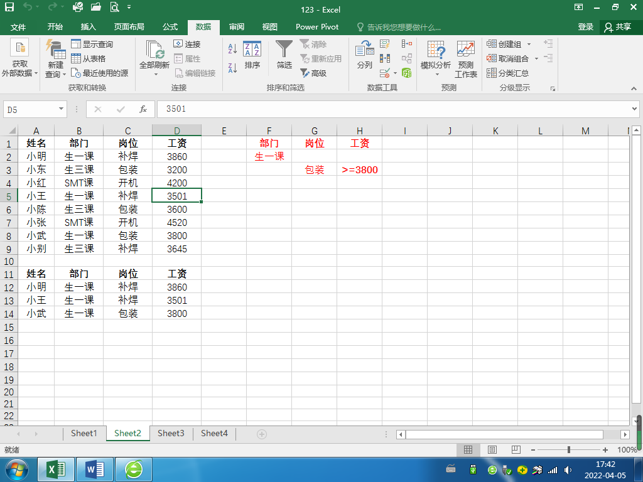Open the 排序 sort dialog

point(252,55)
